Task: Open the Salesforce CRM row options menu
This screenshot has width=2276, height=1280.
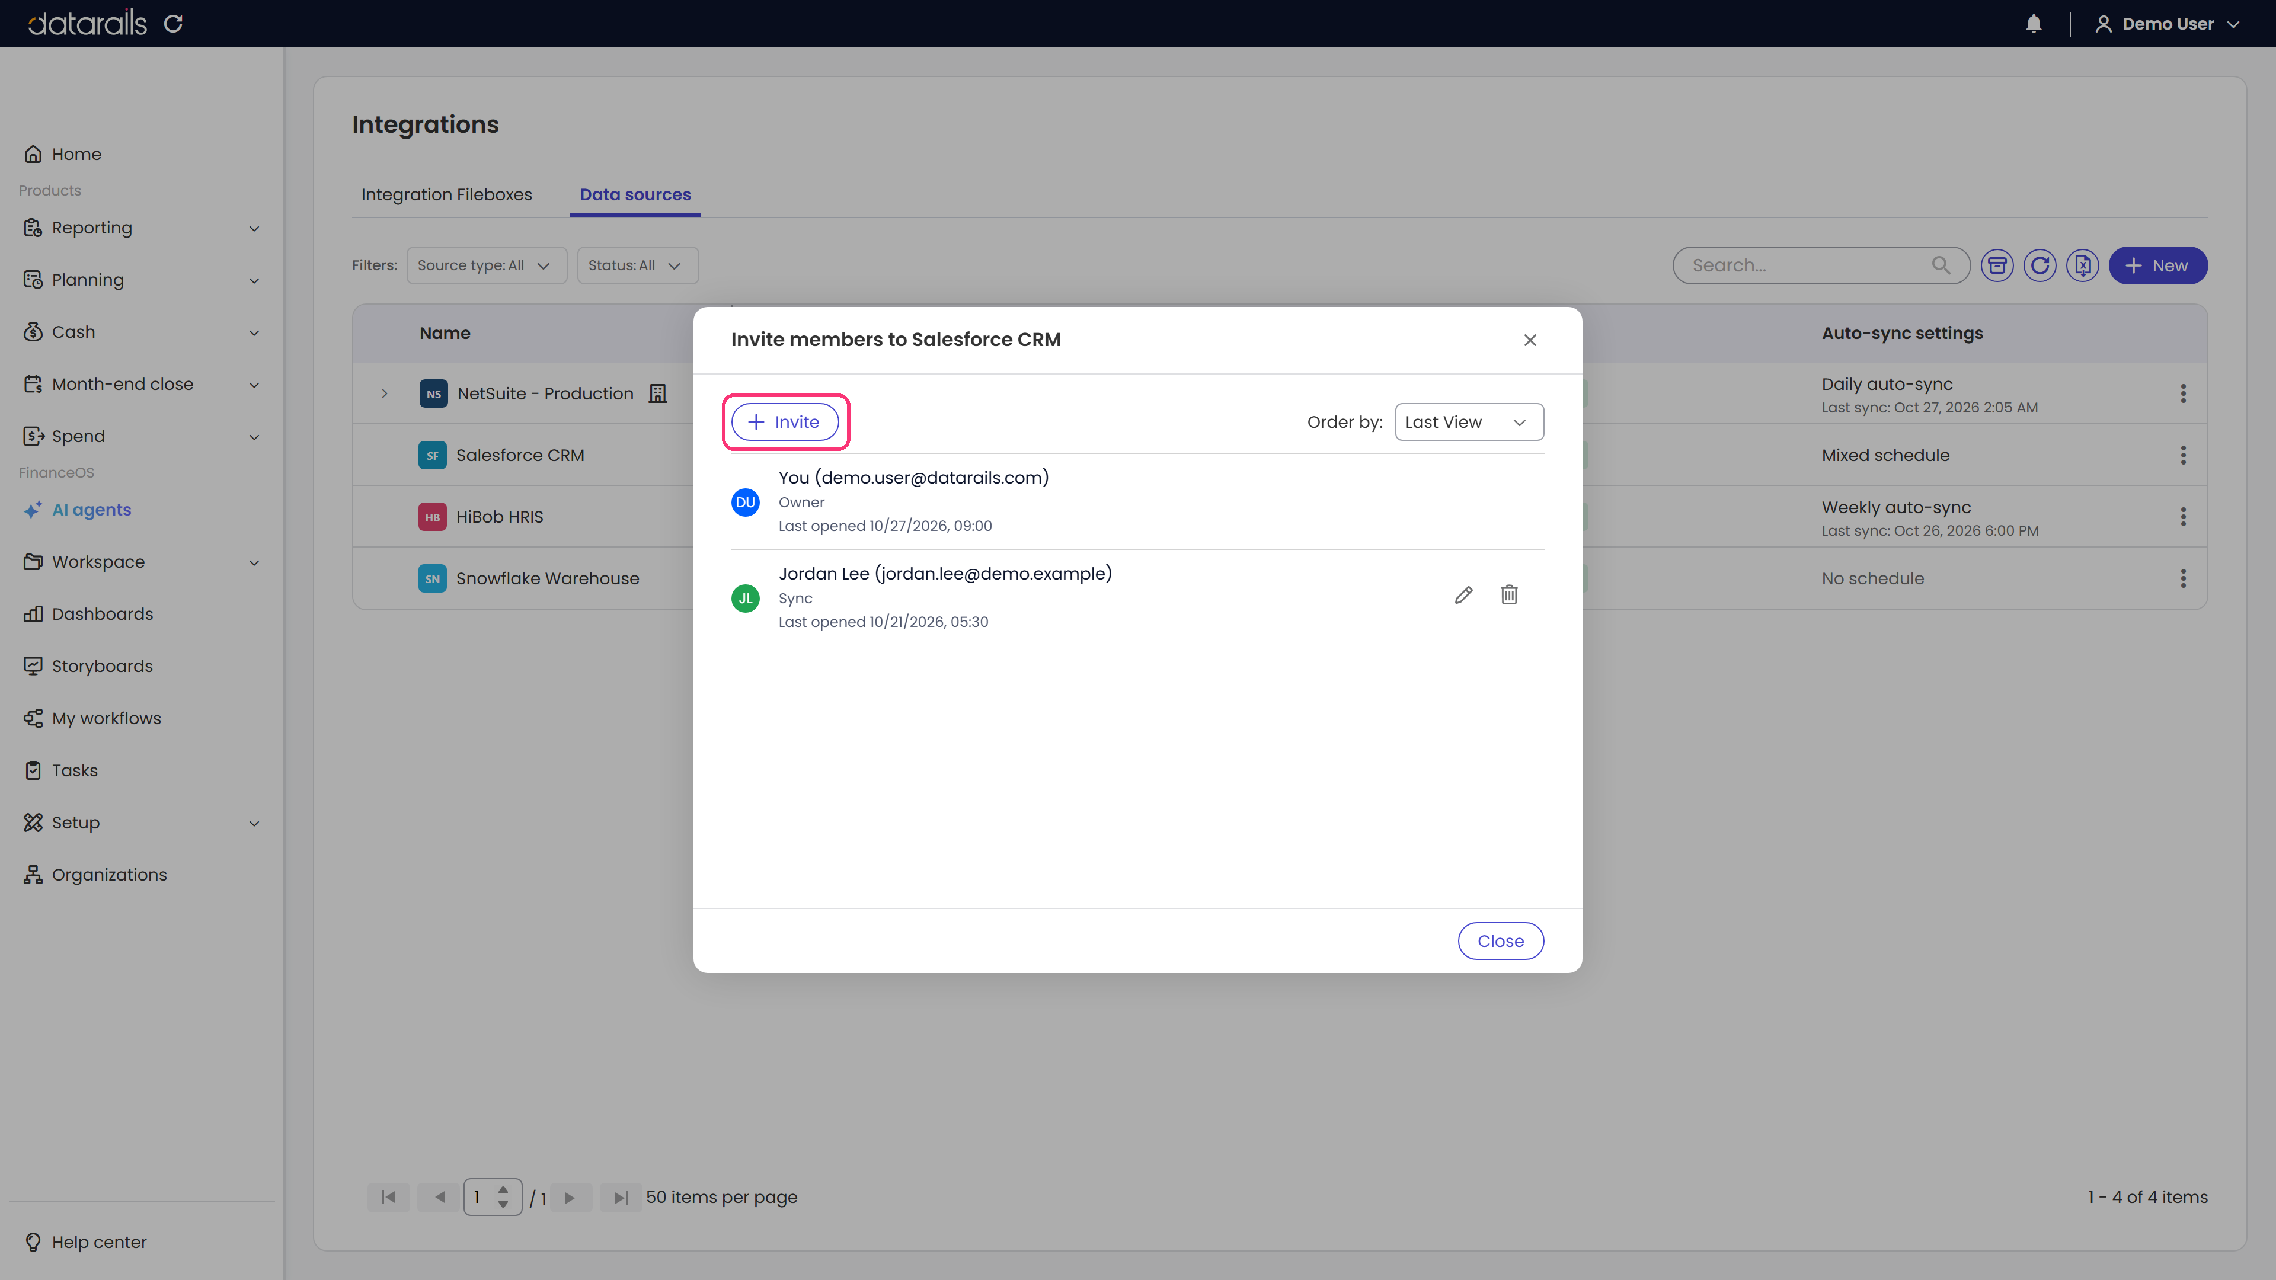Action: tap(2182, 455)
